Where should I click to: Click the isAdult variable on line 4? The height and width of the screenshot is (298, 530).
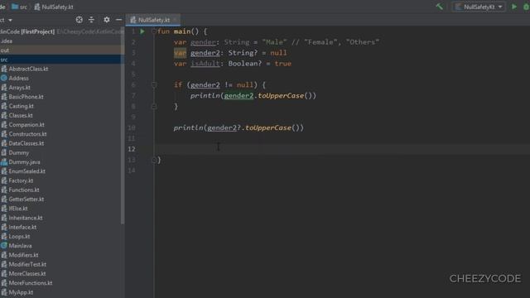[x=205, y=64]
